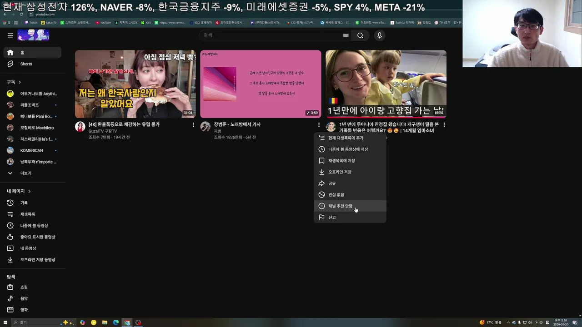Open the YouTube hamburger guide menu
The width and height of the screenshot is (582, 327).
[10, 35]
